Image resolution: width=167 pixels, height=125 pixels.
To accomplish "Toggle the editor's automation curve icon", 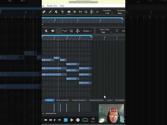I will [65, 31].
